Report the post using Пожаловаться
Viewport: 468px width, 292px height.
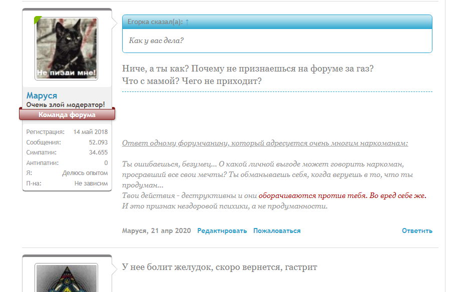(x=277, y=230)
